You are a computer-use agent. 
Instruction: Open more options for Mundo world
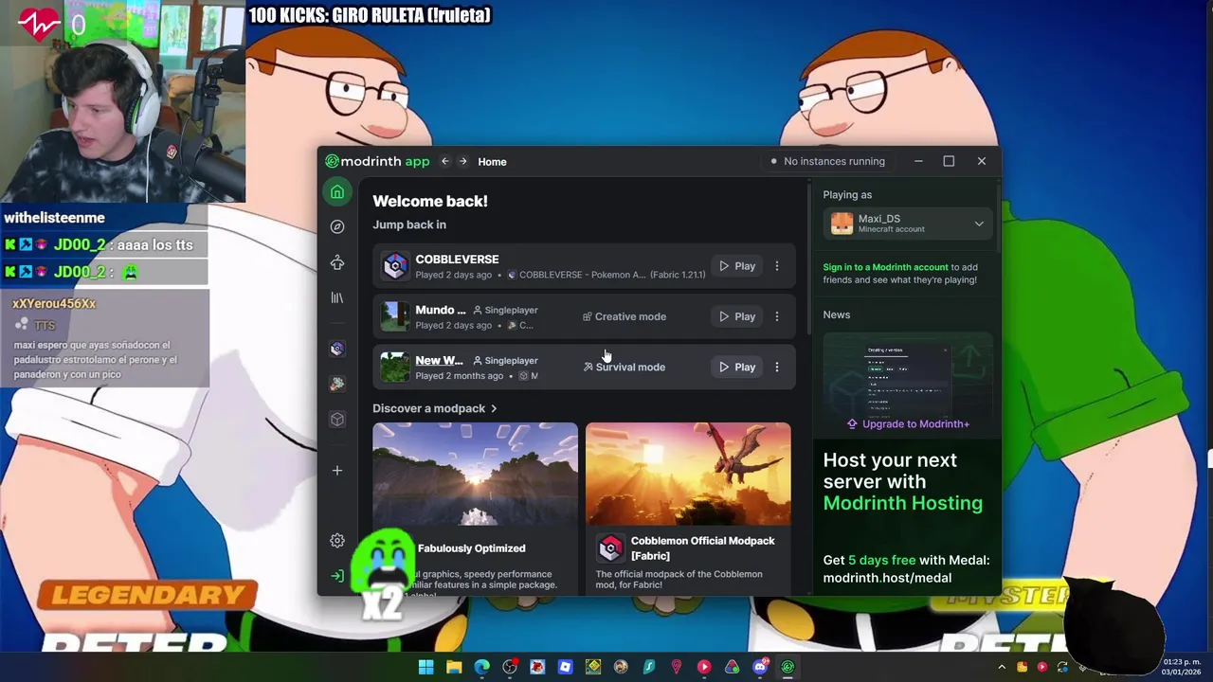pyautogui.click(x=777, y=316)
